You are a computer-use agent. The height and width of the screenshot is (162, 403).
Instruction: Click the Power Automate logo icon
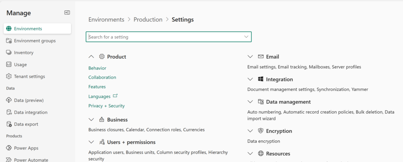coord(9,160)
